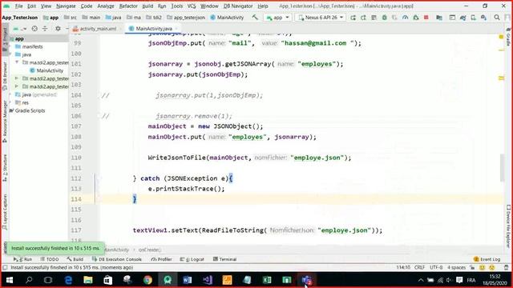The height and width of the screenshot is (288, 513).
Task: Click the red Stop button
Action: pyautogui.click(x=426, y=18)
